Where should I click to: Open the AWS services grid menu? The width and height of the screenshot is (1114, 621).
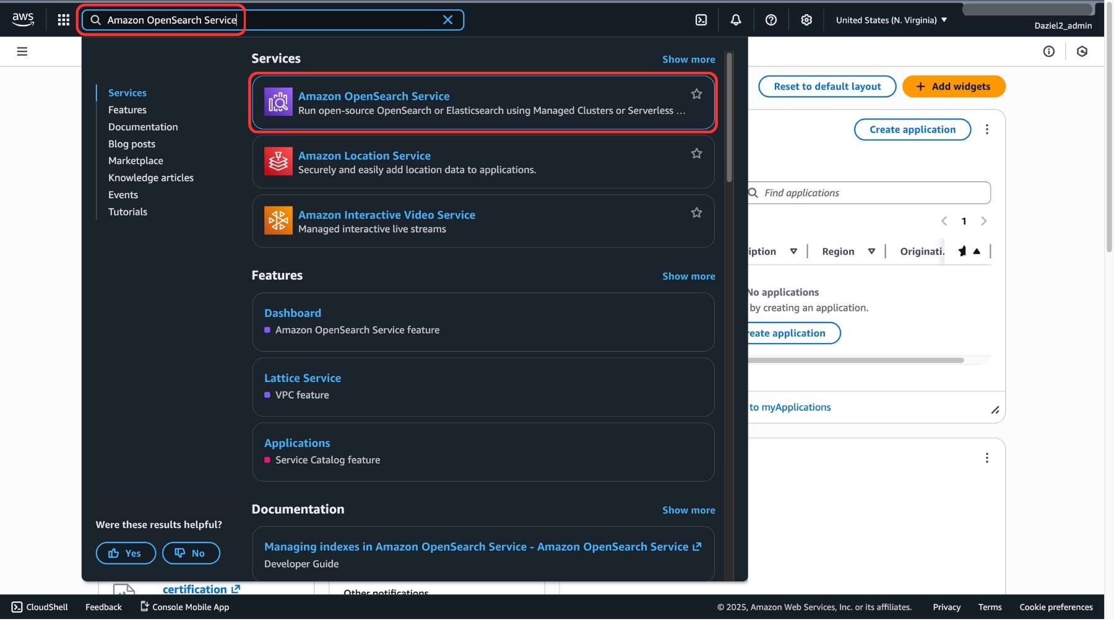point(63,20)
